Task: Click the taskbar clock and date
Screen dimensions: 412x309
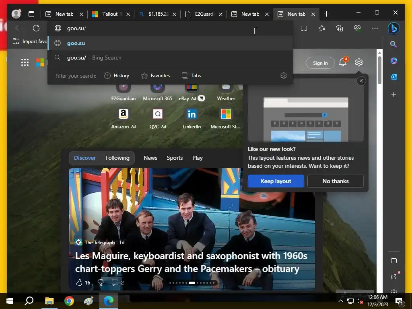Action: pos(377,301)
